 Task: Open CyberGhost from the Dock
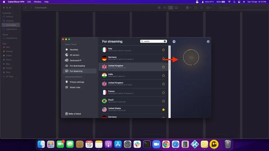point(214,144)
